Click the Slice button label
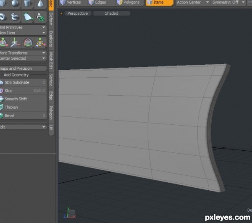Image resolution: width=252 pixels, height=223 pixels. [x=8, y=91]
